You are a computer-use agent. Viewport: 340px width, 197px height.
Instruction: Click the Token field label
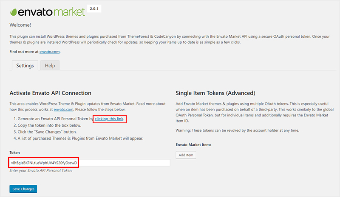(x=14, y=153)
